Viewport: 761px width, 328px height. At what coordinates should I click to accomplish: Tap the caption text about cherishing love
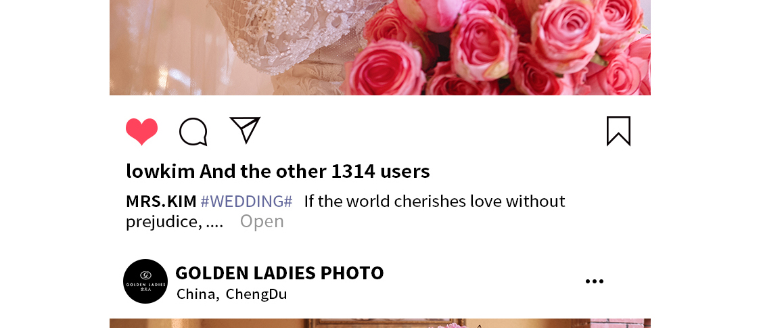tap(435, 201)
